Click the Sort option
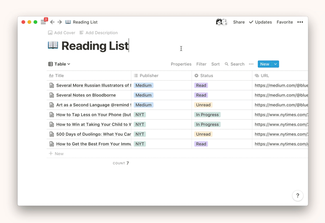The image size is (325, 223). (215, 64)
